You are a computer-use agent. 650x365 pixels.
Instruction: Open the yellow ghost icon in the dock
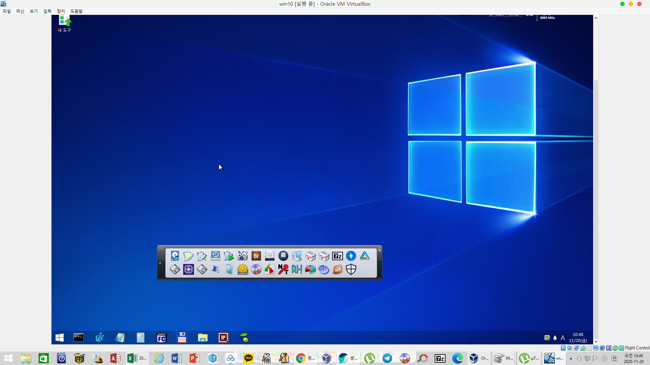(189, 256)
